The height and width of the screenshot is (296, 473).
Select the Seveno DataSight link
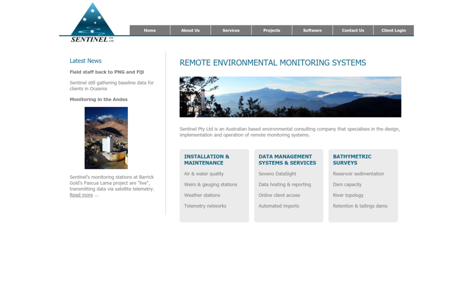click(x=277, y=174)
